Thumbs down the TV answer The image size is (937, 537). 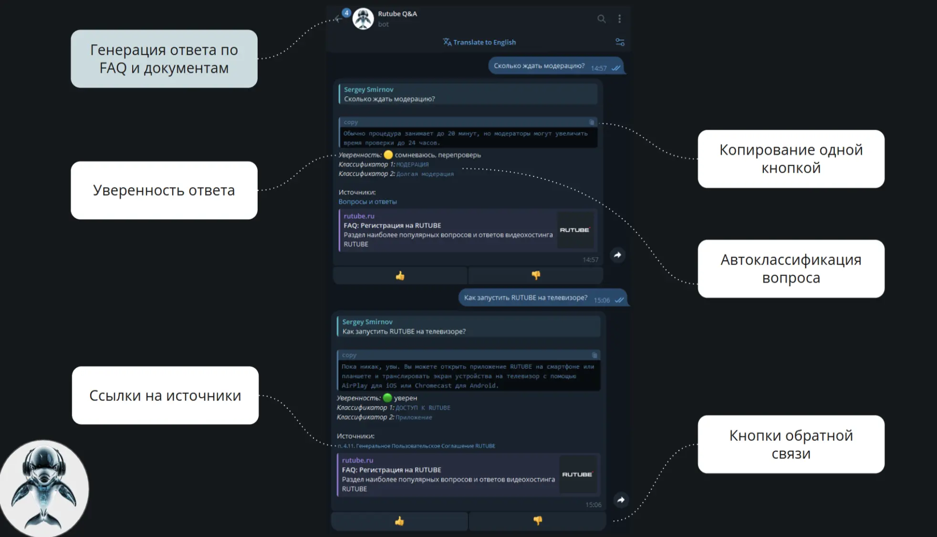tap(538, 521)
